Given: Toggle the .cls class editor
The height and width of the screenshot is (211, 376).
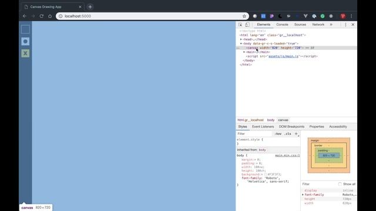Looking at the screenshot, I should (287, 134).
